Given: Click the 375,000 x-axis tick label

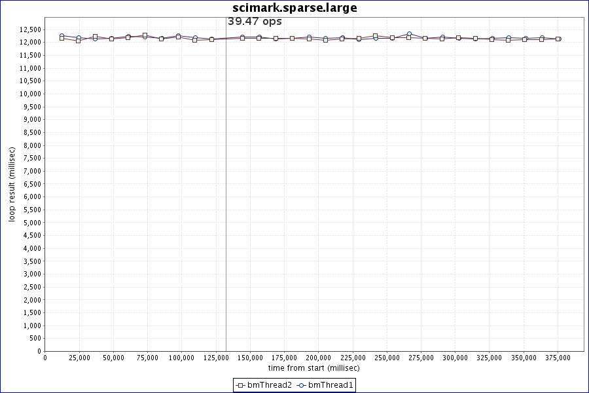Looking at the screenshot, I should click(558, 358).
